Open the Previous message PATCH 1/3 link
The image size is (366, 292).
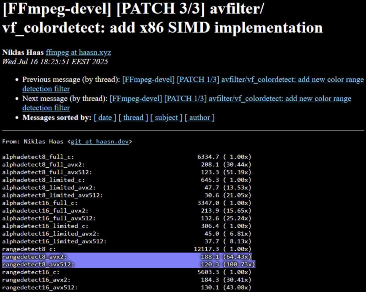point(243,80)
